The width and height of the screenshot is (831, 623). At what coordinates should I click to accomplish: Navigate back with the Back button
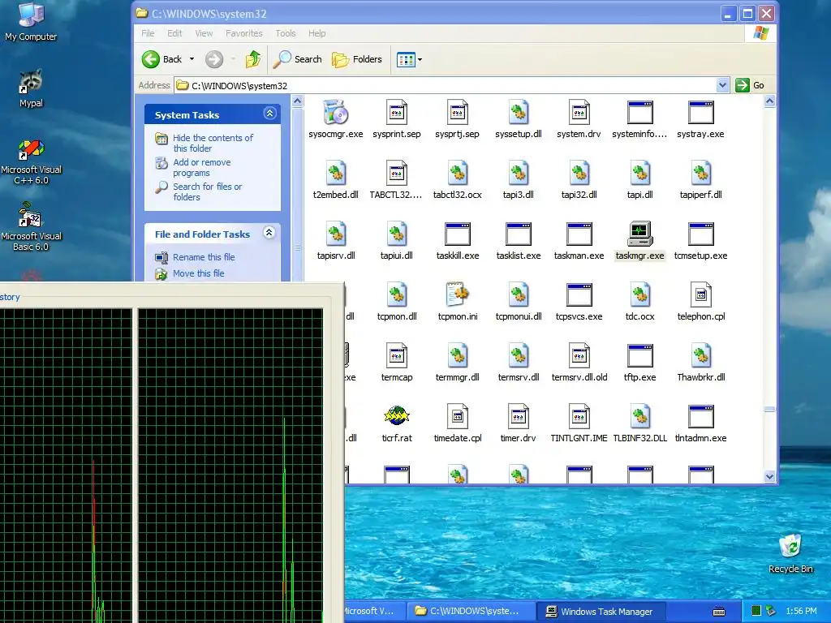click(162, 59)
